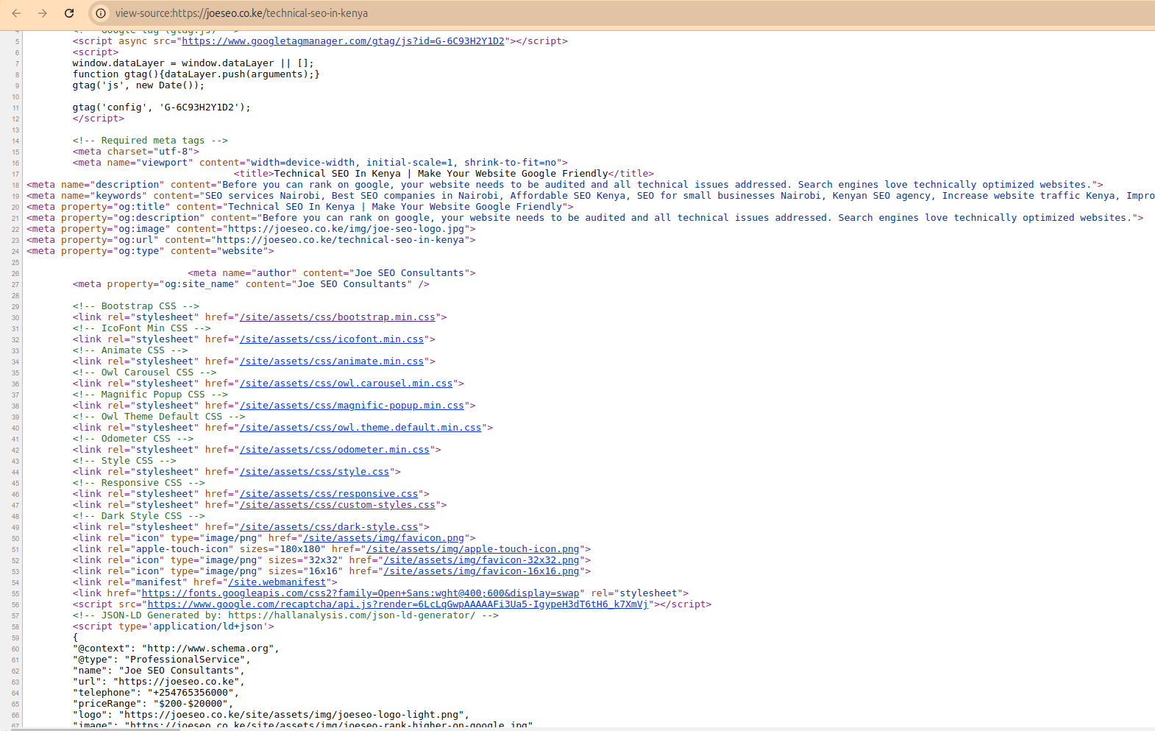Click the browser forward arrow button
The height and width of the screenshot is (731, 1155).
click(43, 13)
